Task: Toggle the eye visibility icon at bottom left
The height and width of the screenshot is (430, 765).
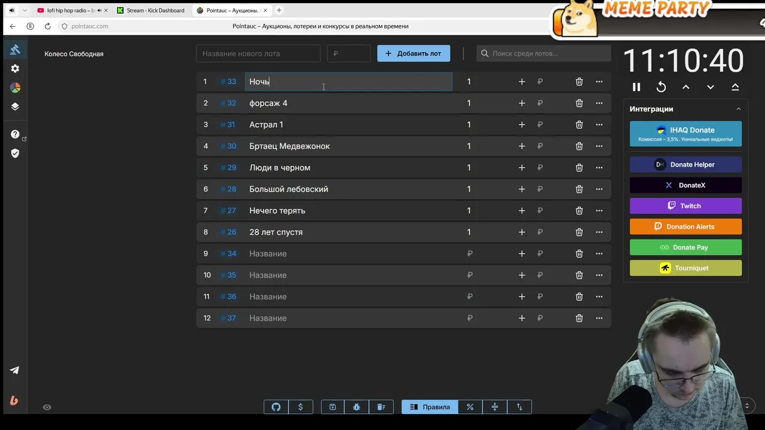Action: point(47,407)
